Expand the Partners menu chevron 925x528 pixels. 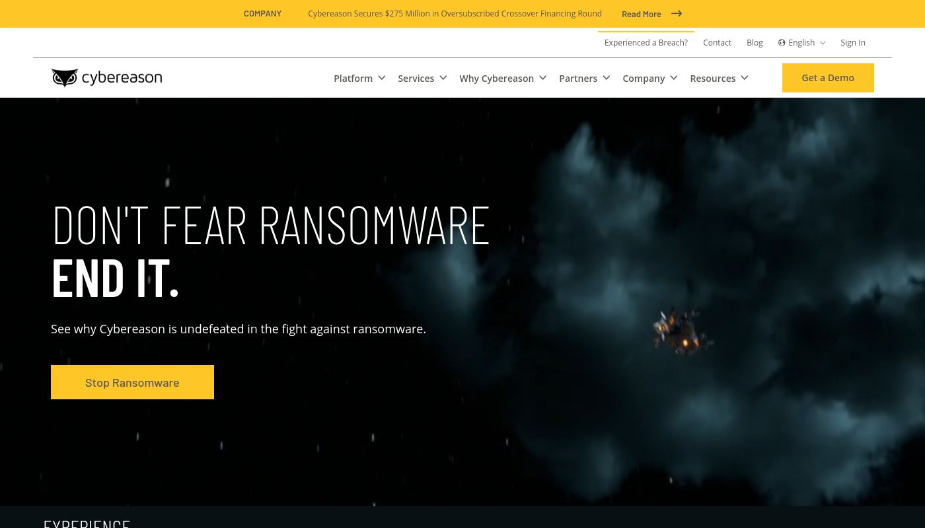click(x=607, y=78)
